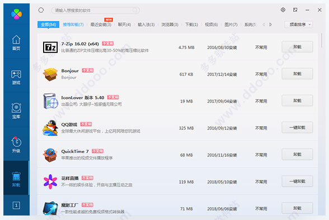Click the software search input field
The height and width of the screenshot is (220, 329).
point(96,10)
